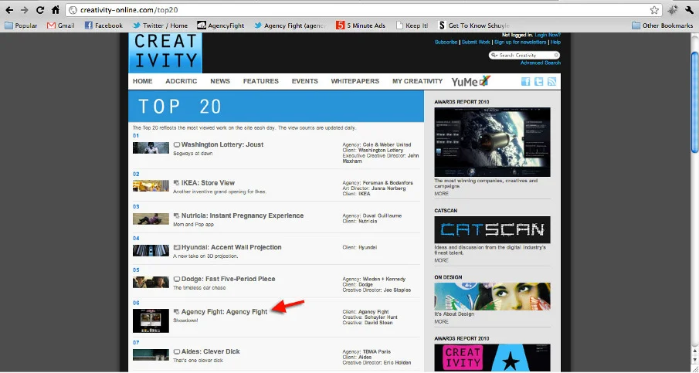Go back with browser back arrow
Viewport: 699px width, 373px height.
point(9,10)
